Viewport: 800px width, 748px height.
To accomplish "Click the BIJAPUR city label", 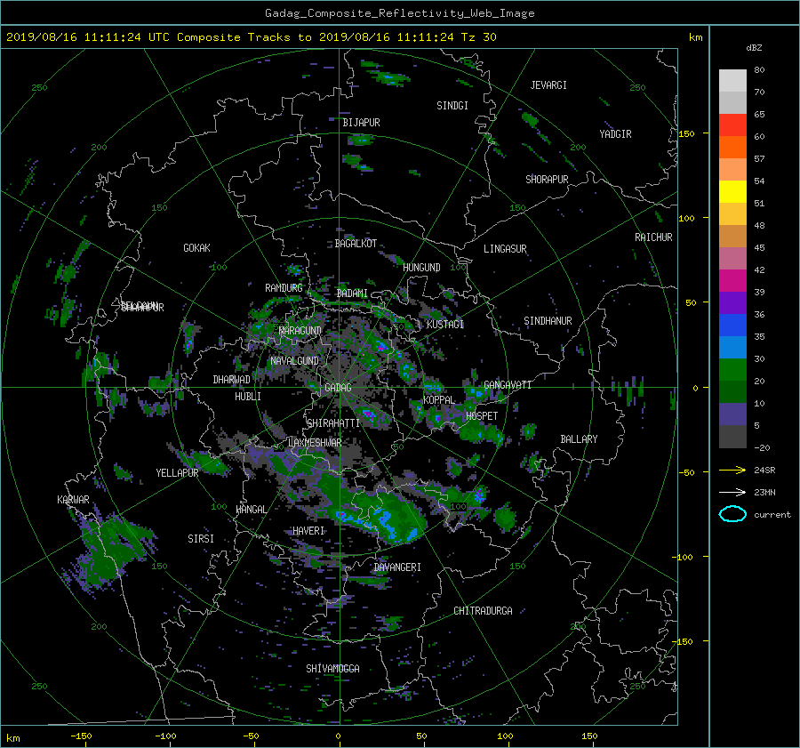I will [361, 123].
